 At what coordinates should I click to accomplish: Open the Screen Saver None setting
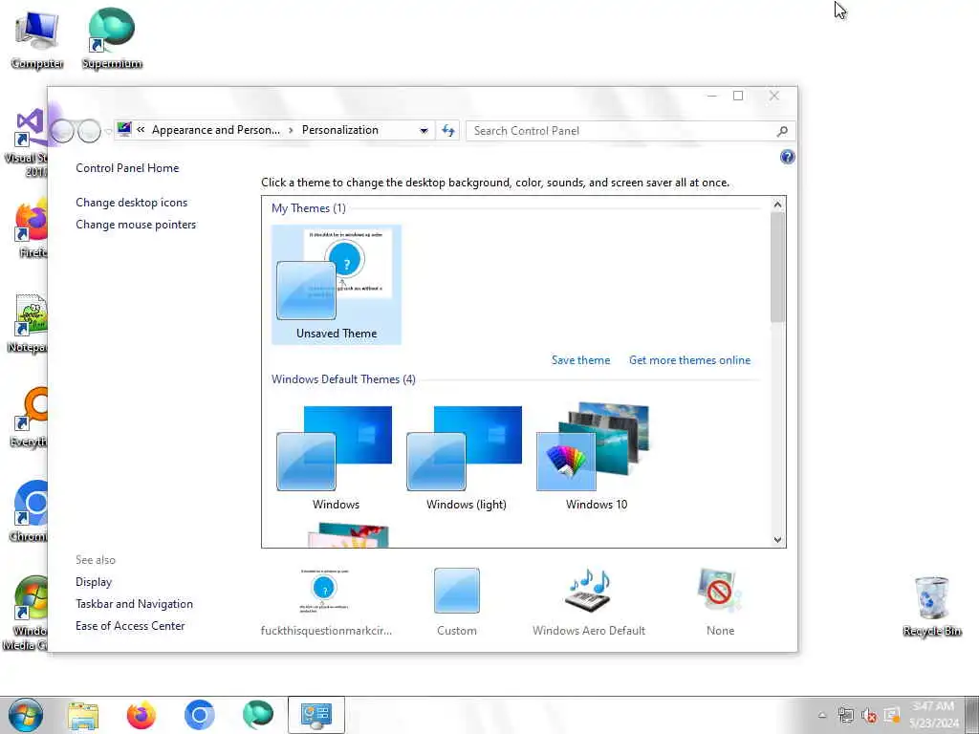(720, 602)
